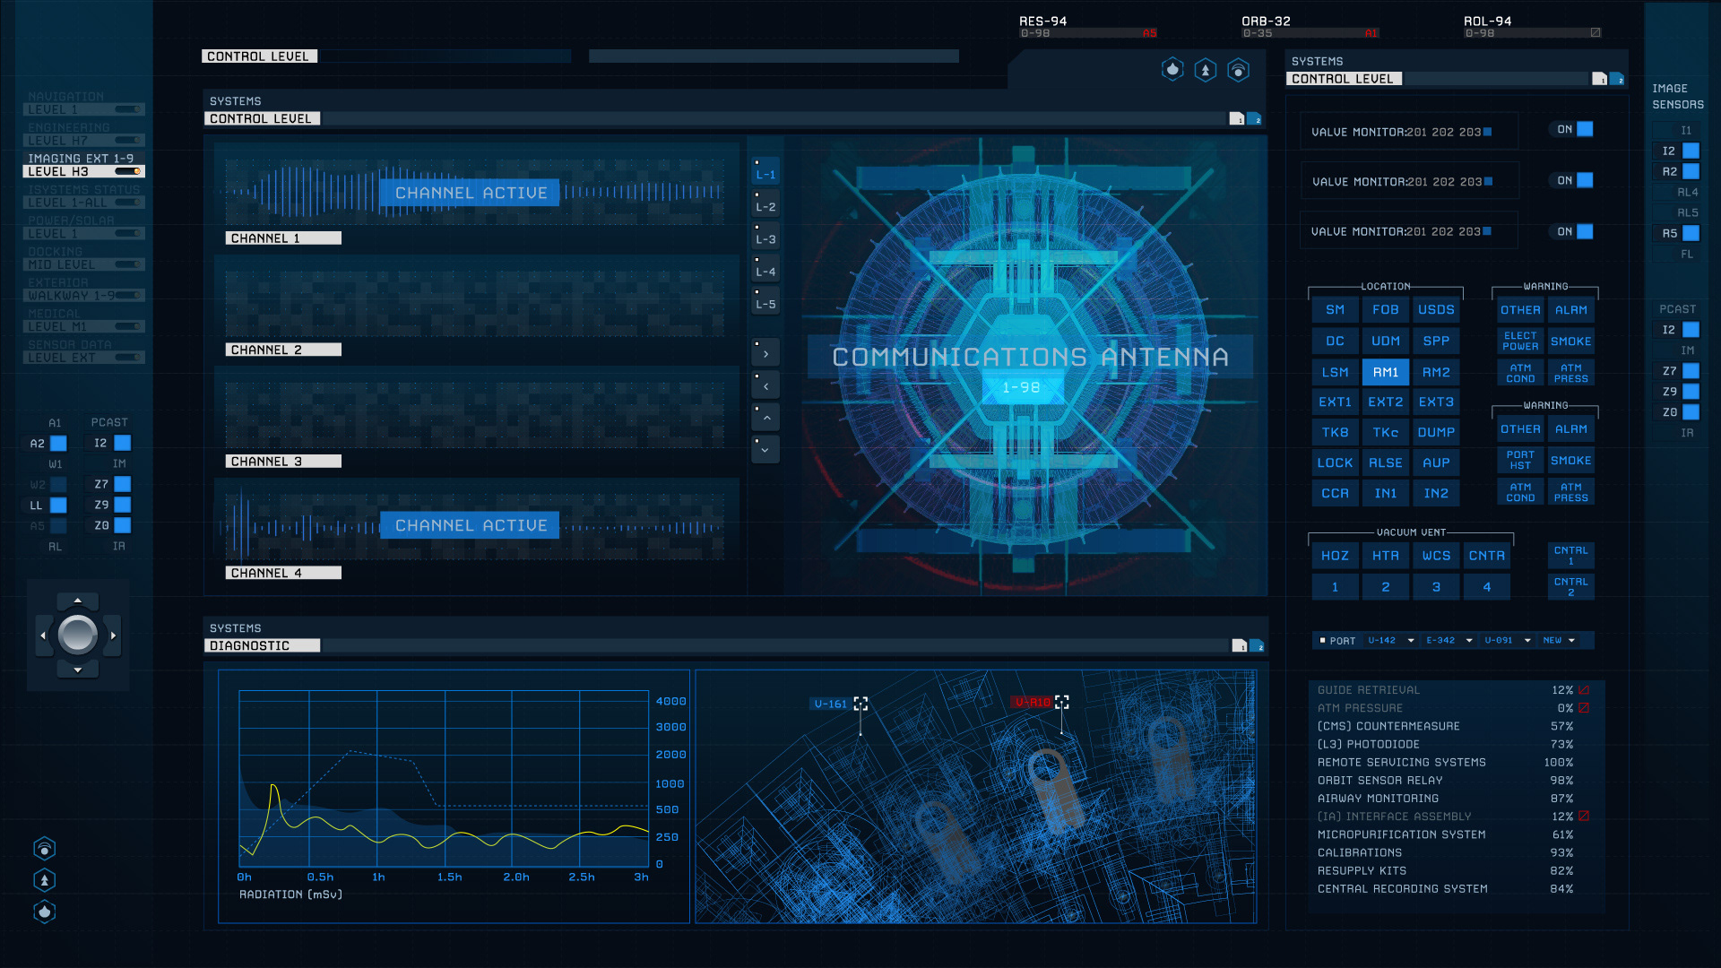
Task: Toggle the first Valve Monitor ON switch
Action: point(1584,129)
